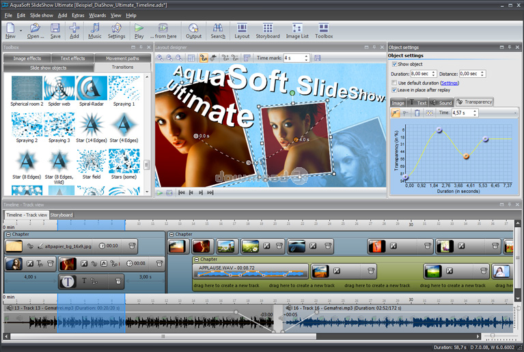
Task: Select the Spider web transition
Action: click(x=59, y=91)
